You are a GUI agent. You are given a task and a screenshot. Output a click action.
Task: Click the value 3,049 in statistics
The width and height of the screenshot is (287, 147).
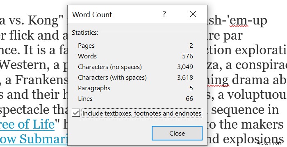click(x=185, y=67)
